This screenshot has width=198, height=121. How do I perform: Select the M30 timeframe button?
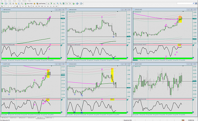(42, 6)
